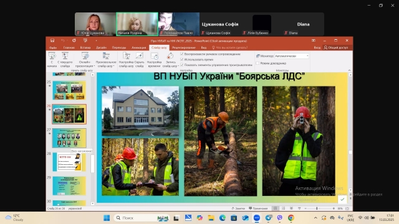Open the Animations (Анимация) ribbon tab
Viewport: 399px width, 224px height.
[138, 47]
